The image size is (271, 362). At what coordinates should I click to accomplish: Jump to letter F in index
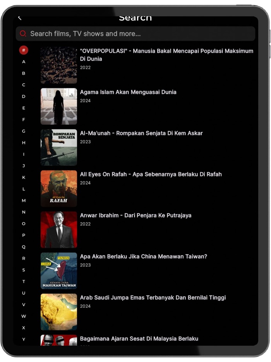(x=24, y=119)
